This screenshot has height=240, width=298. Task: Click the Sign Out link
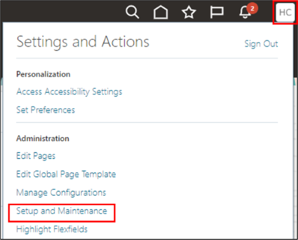click(261, 44)
